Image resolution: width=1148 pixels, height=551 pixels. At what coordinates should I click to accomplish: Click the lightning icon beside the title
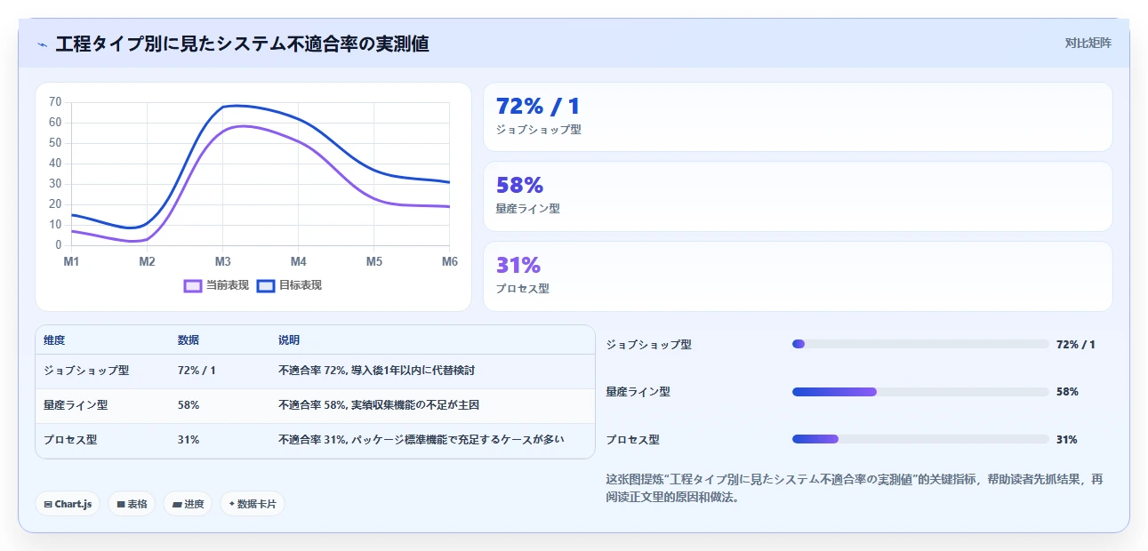point(43,44)
